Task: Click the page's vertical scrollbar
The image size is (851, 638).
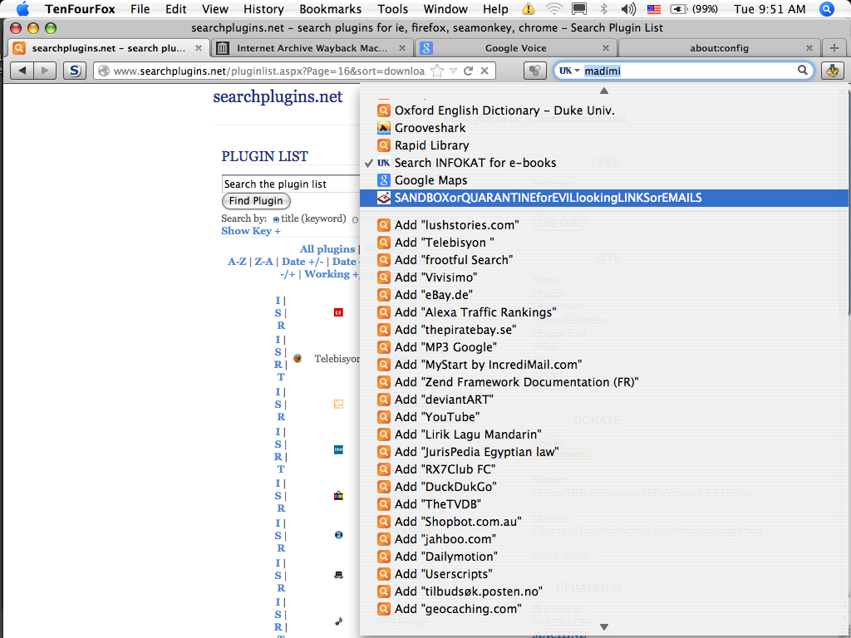Action: point(844,201)
